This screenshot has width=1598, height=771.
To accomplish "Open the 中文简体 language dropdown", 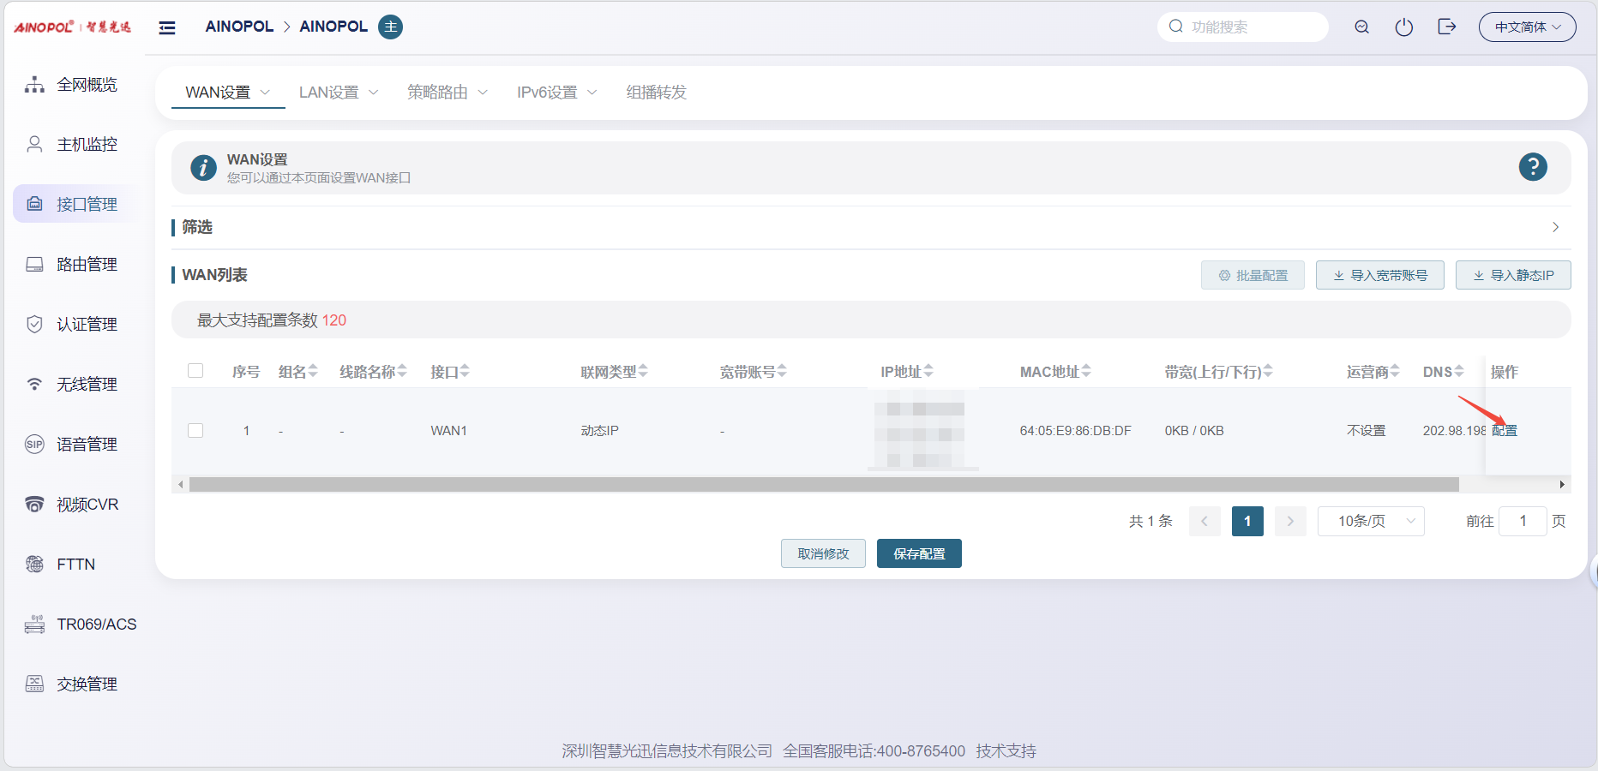I will (1527, 27).
